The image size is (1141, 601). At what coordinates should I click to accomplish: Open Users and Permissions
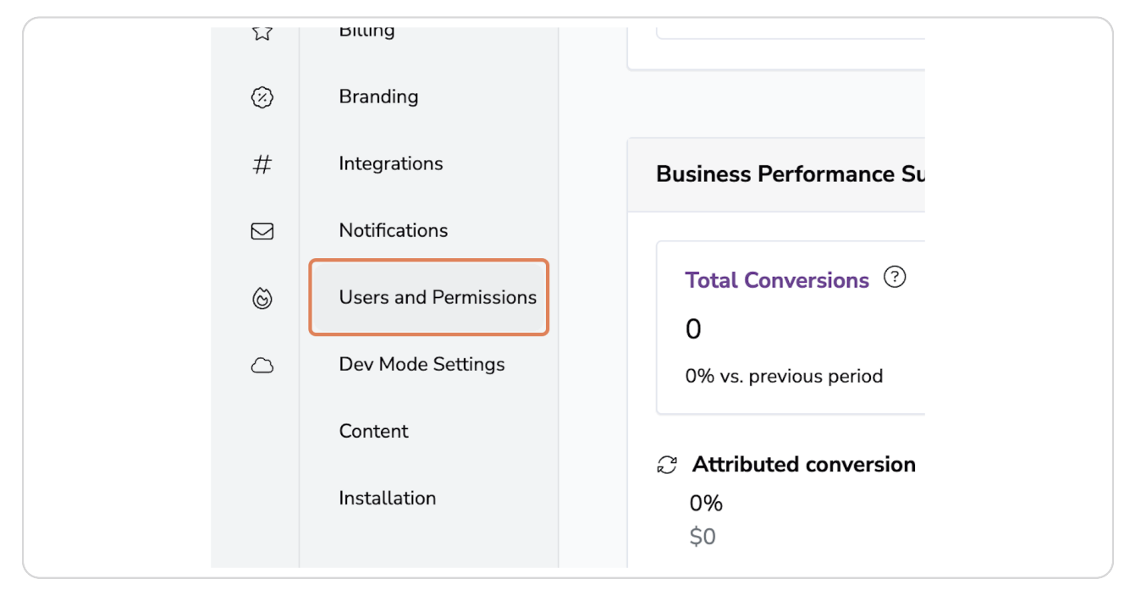[437, 297]
